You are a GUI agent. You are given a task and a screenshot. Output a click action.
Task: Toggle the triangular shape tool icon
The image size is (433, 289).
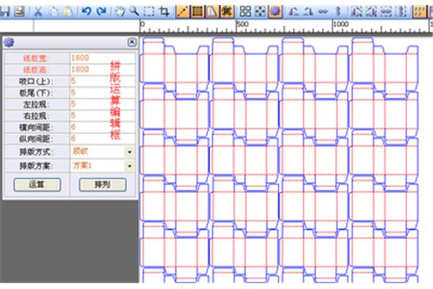[x=212, y=12]
